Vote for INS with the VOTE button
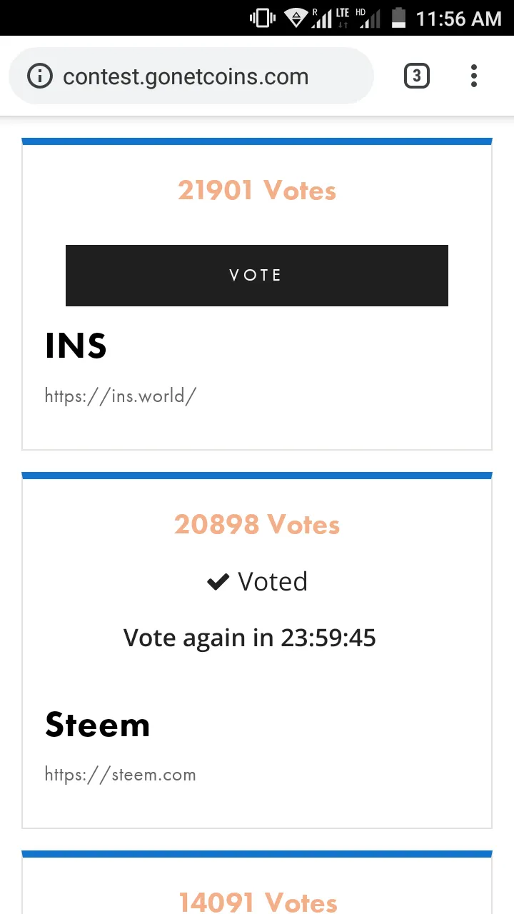Image resolution: width=514 pixels, height=914 pixels. tap(257, 276)
